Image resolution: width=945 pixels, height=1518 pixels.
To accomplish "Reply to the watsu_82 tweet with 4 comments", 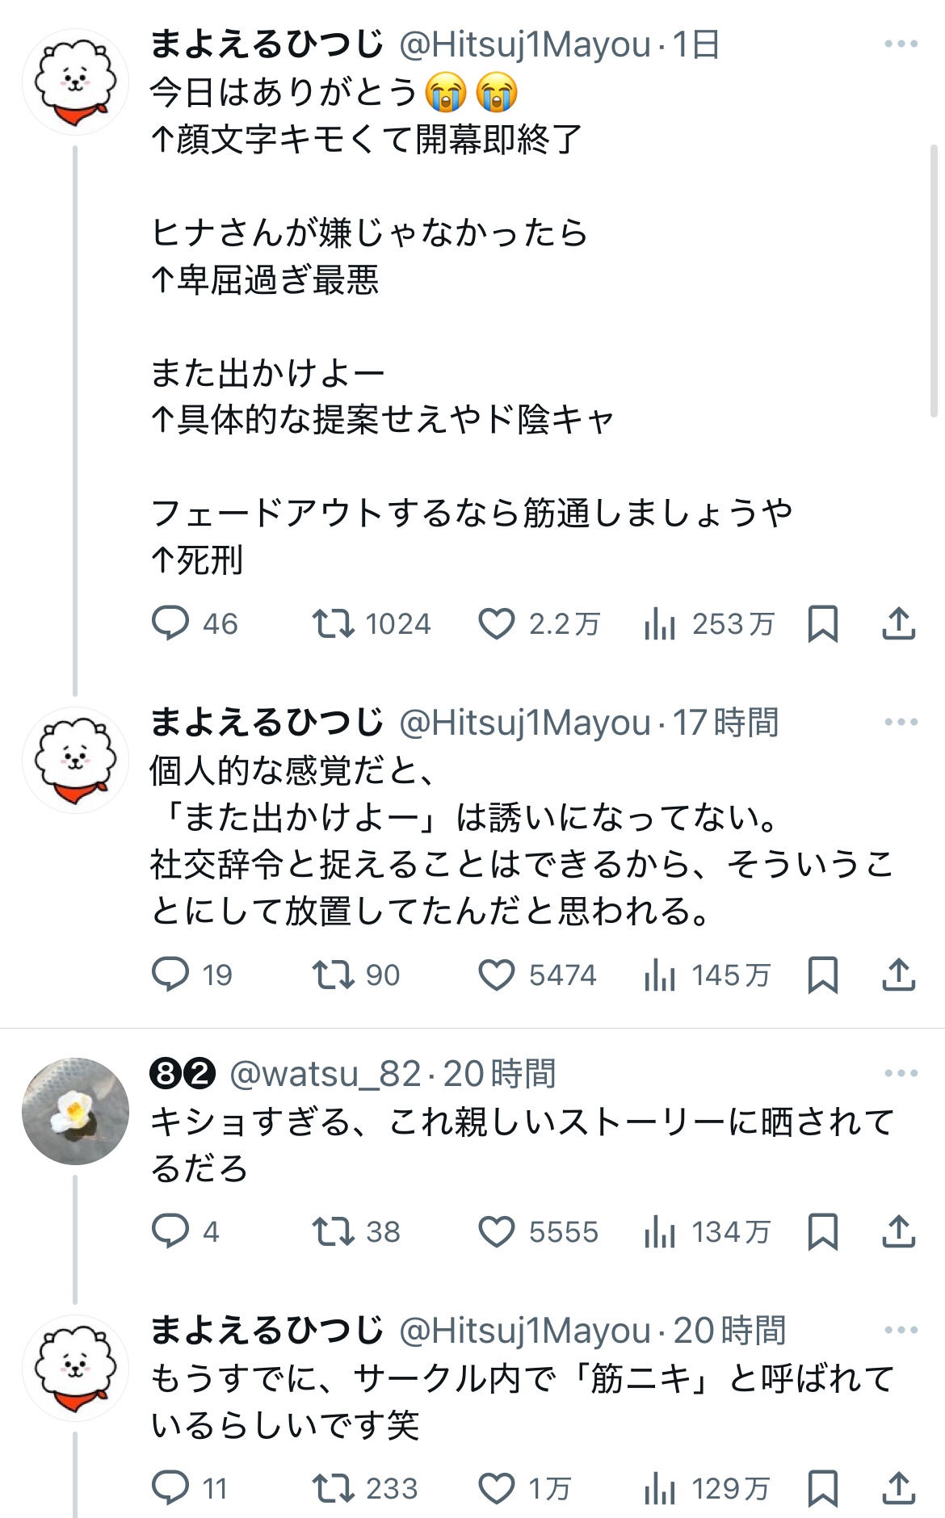I will (x=170, y=1231).
